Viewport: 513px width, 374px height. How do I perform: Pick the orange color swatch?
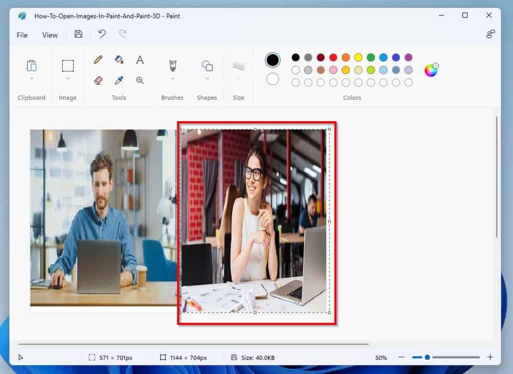[346, 58]
